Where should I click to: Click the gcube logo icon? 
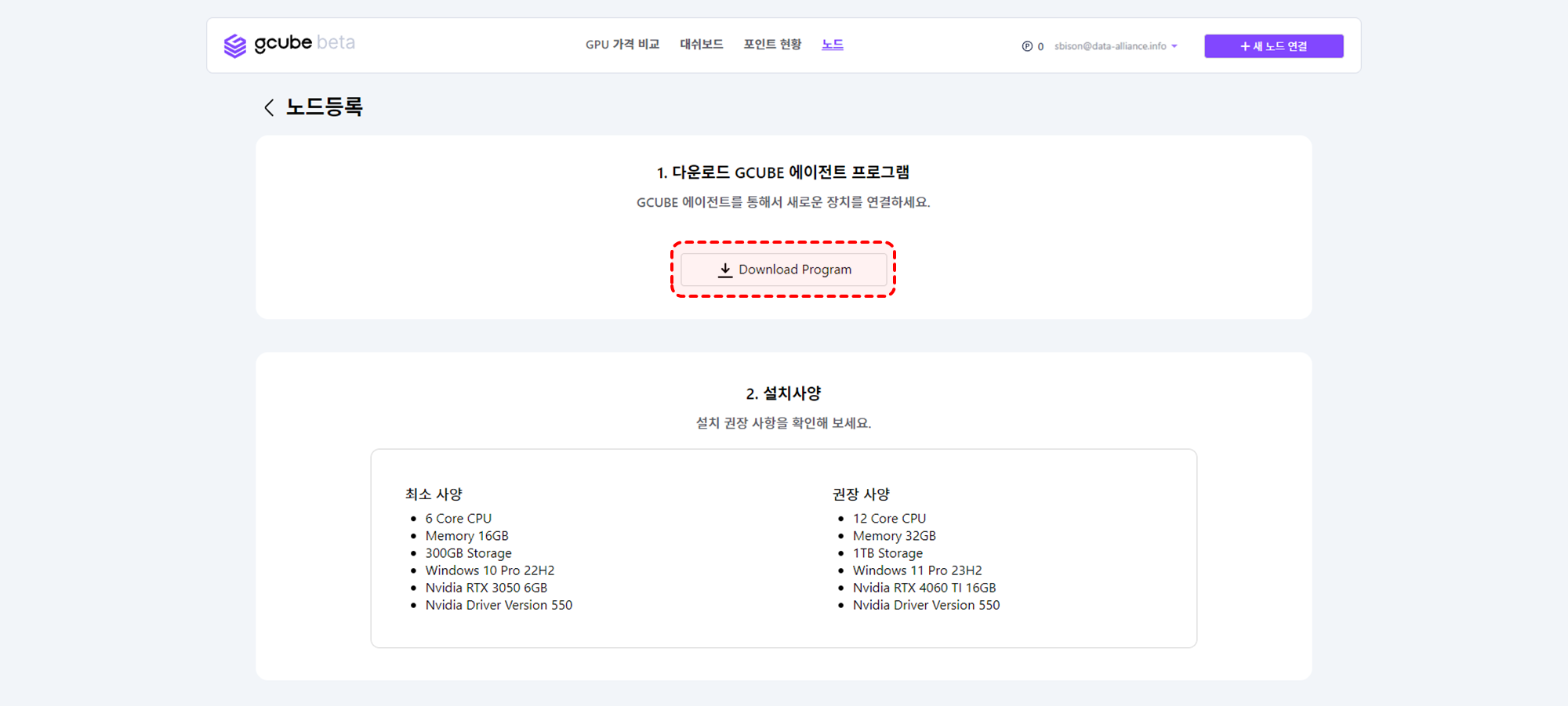click(x=234, y=45)
